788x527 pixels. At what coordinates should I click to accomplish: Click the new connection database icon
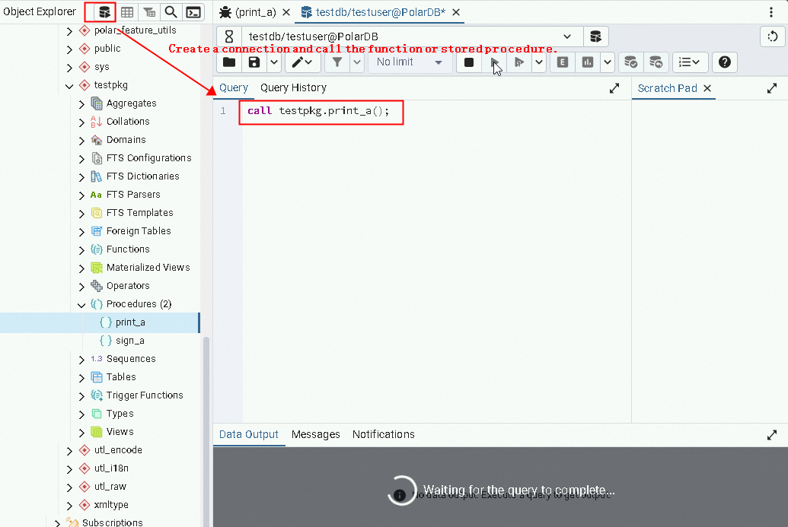[x=595, y=37]
